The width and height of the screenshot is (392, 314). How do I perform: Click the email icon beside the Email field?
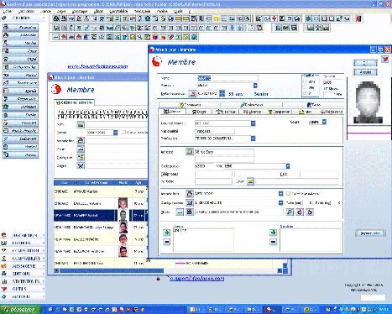click(x=250, y=181)
